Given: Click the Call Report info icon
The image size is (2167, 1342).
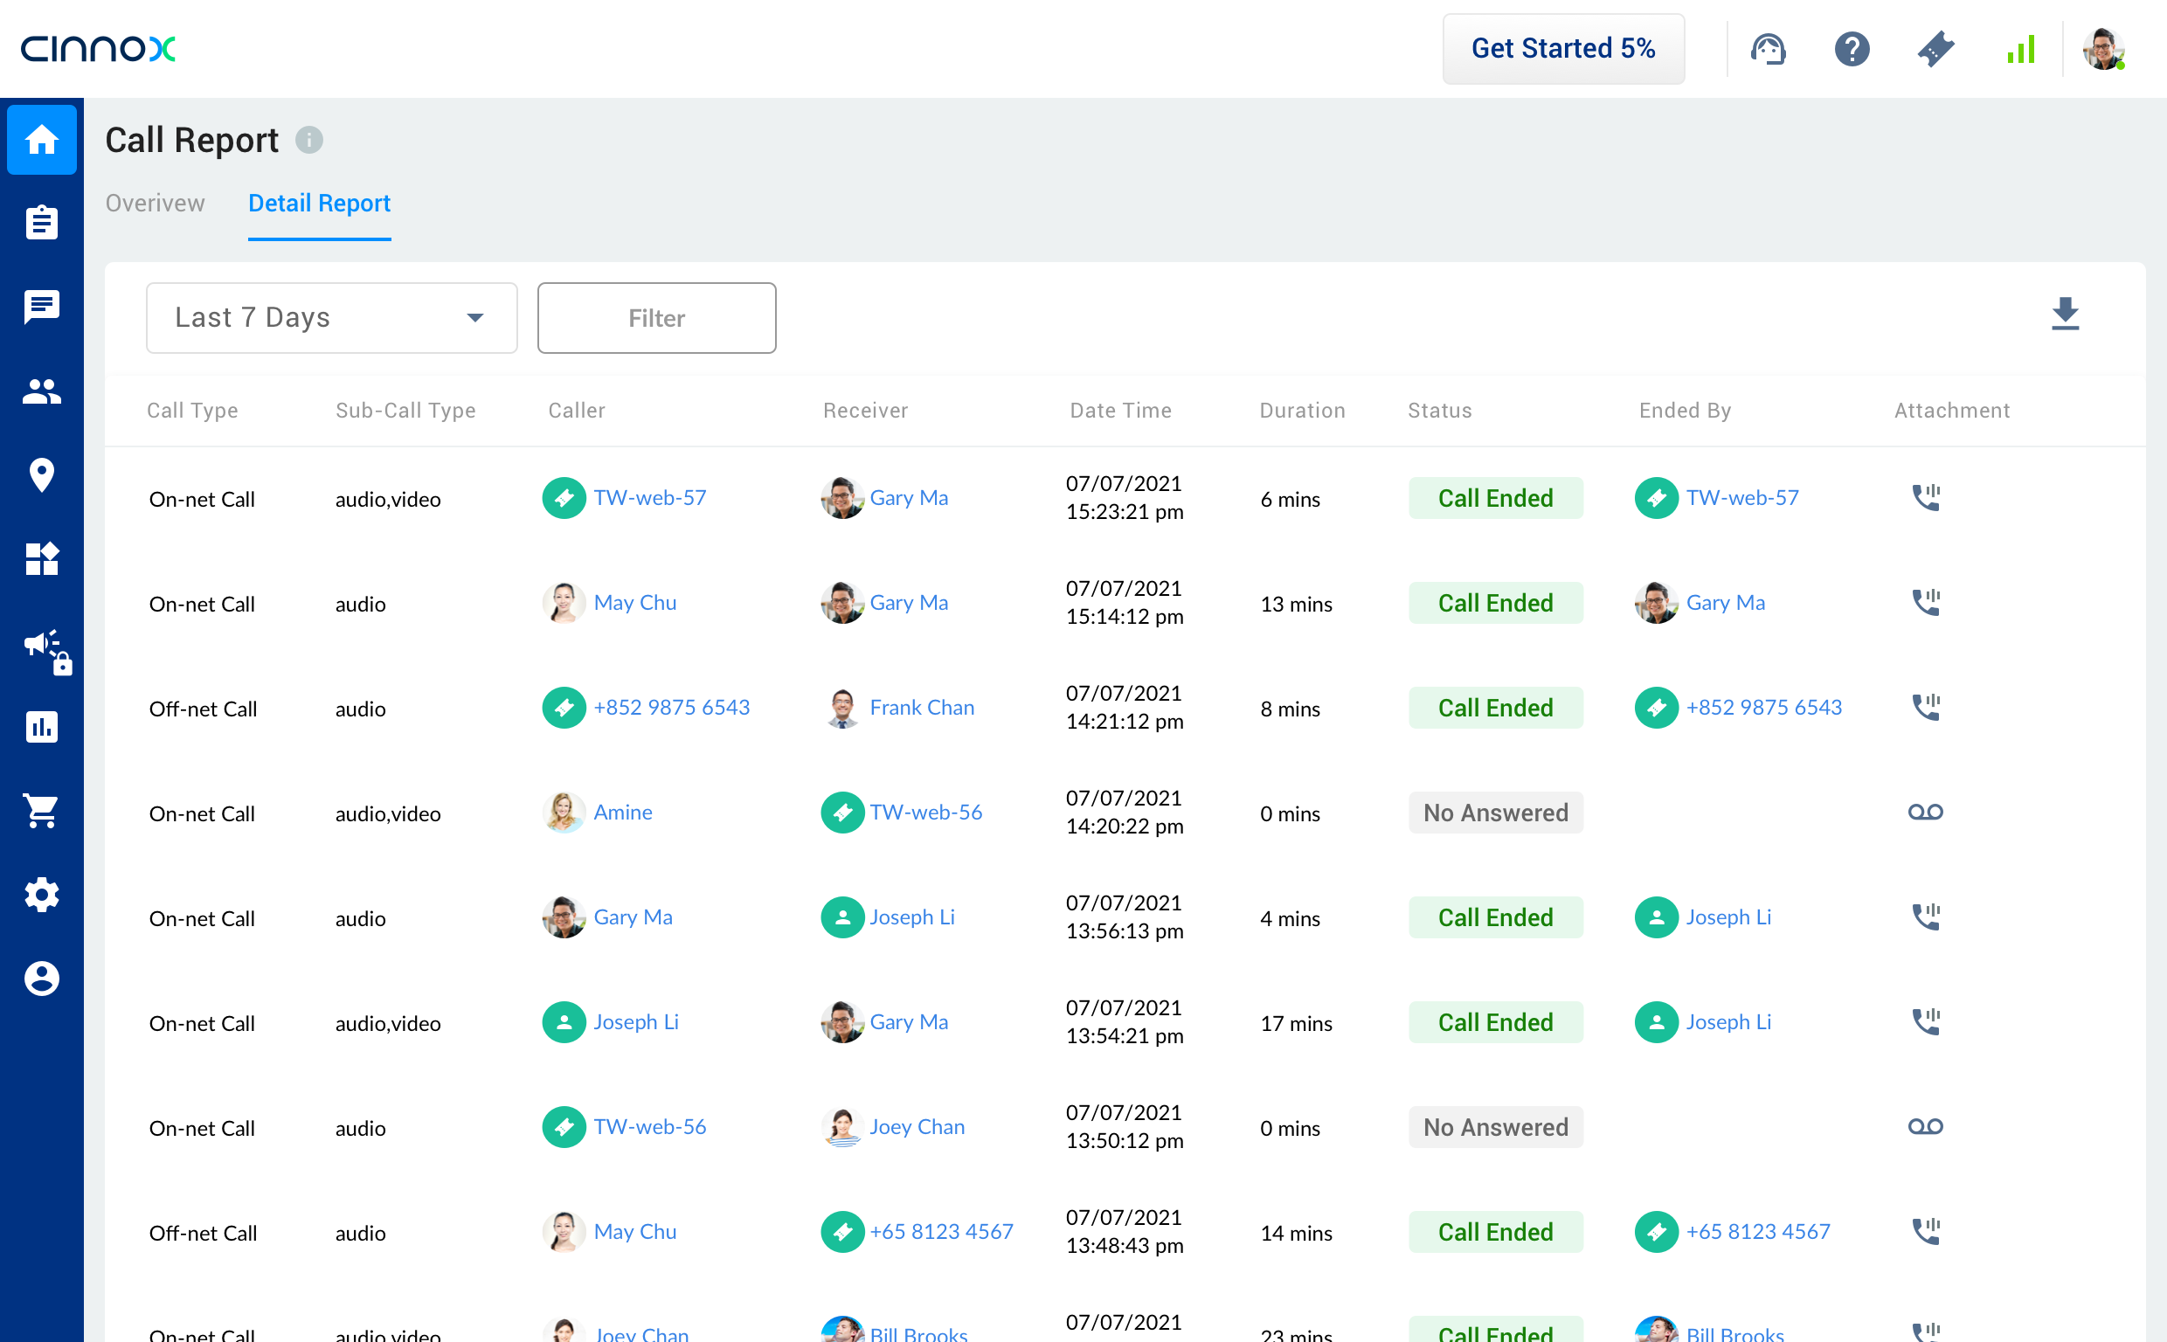Looking at the screenshot, I should (308, 141).
